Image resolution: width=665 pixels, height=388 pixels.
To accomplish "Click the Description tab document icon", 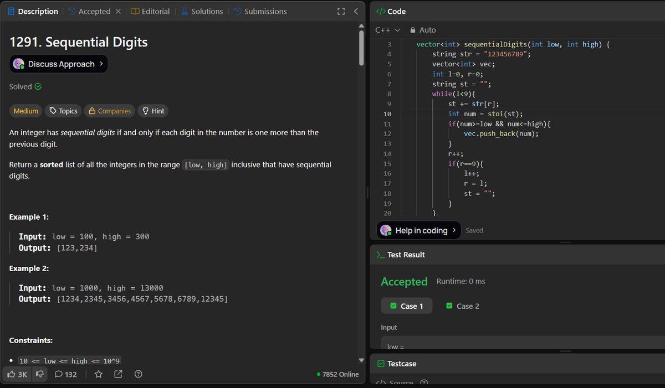I will 11,11.
